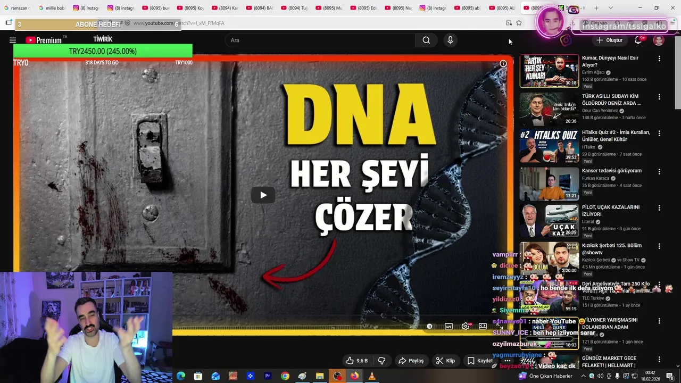This screenshot has width=681, height=383.
Task: Click the Klip clip button
Action: pos(445,361)
